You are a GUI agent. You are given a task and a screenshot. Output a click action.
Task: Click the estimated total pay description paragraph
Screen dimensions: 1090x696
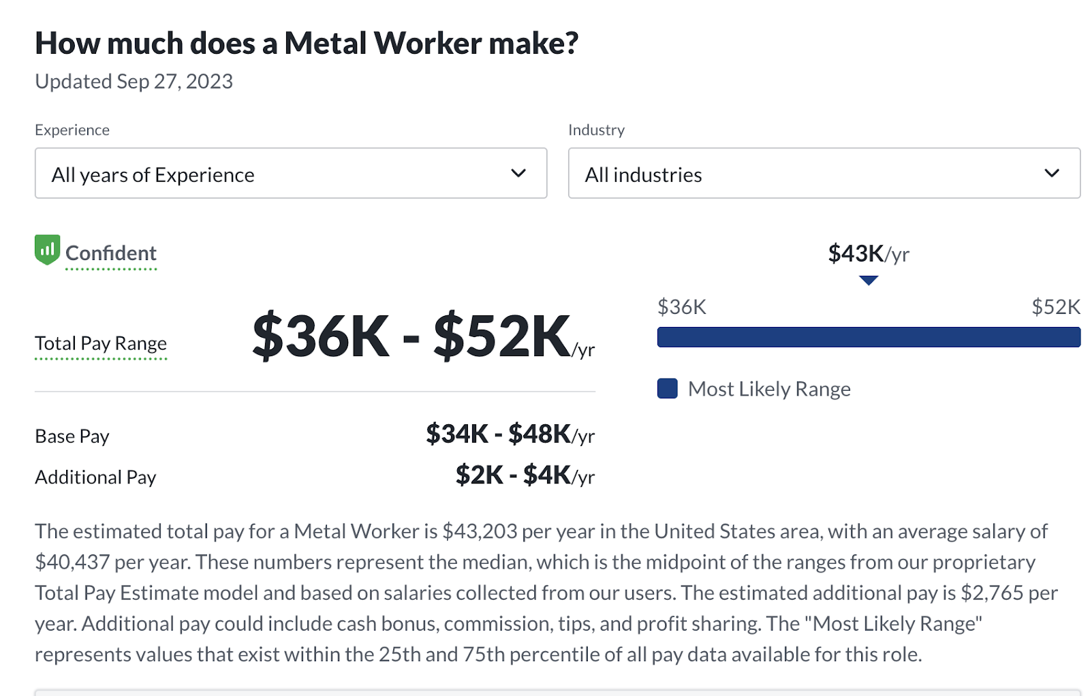(x=545, y=592)
